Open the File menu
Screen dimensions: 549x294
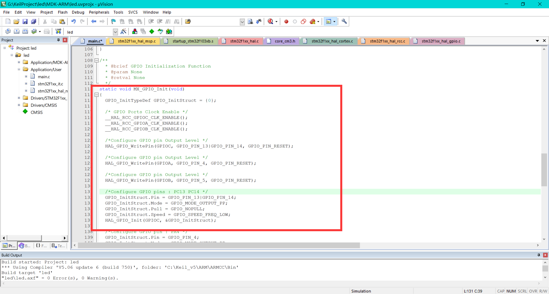click(6, 12)
